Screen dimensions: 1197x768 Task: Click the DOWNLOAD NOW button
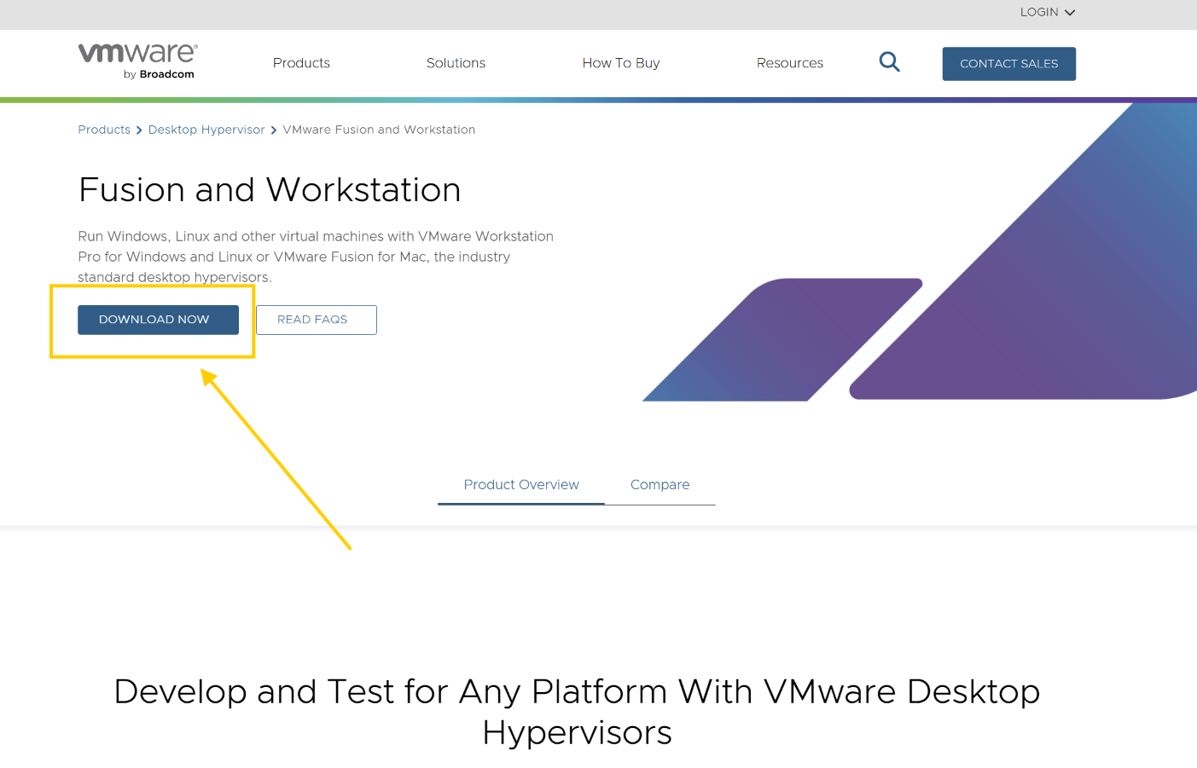coord(158,320)
